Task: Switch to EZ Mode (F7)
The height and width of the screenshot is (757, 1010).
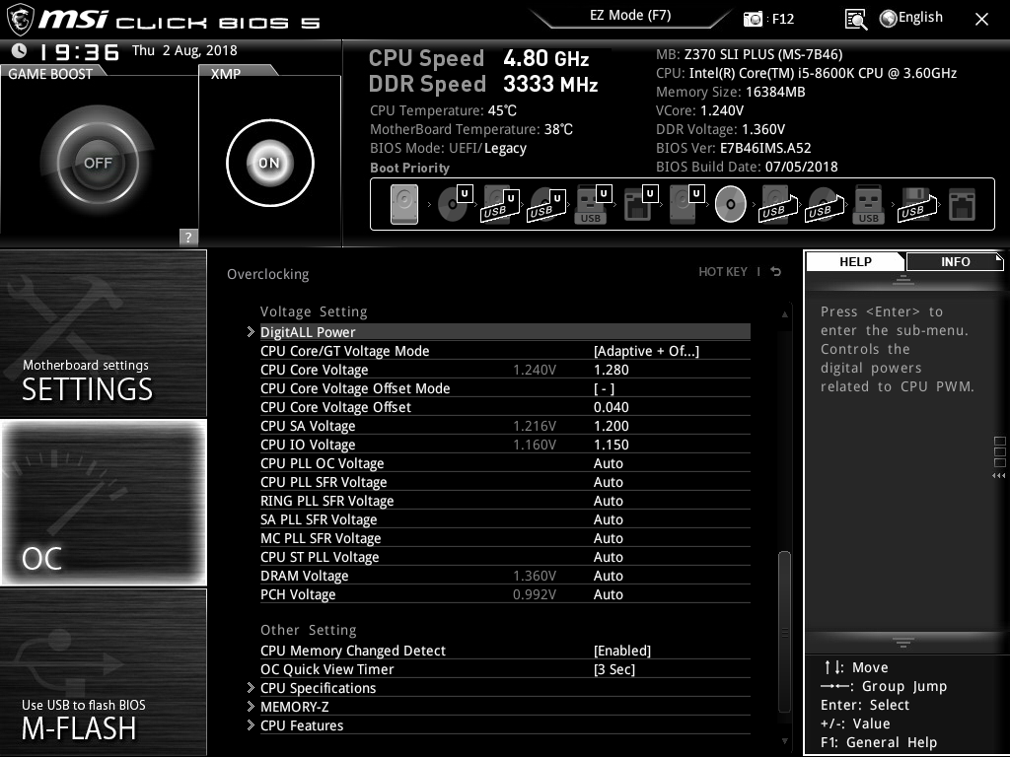Action: (630, 16)
